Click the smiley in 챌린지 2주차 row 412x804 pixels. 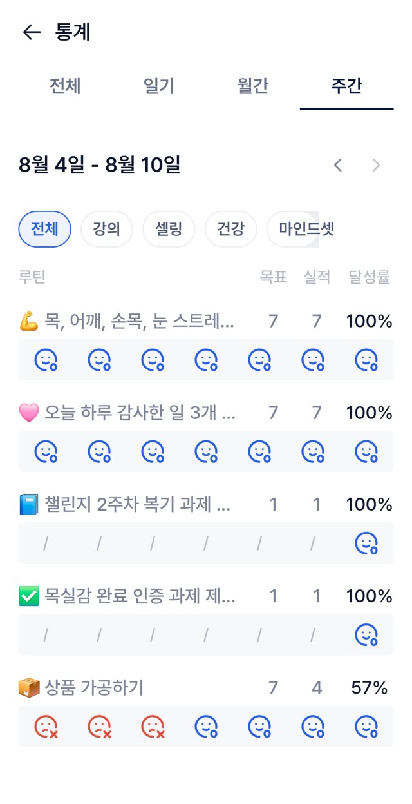[x=366, y=544]
